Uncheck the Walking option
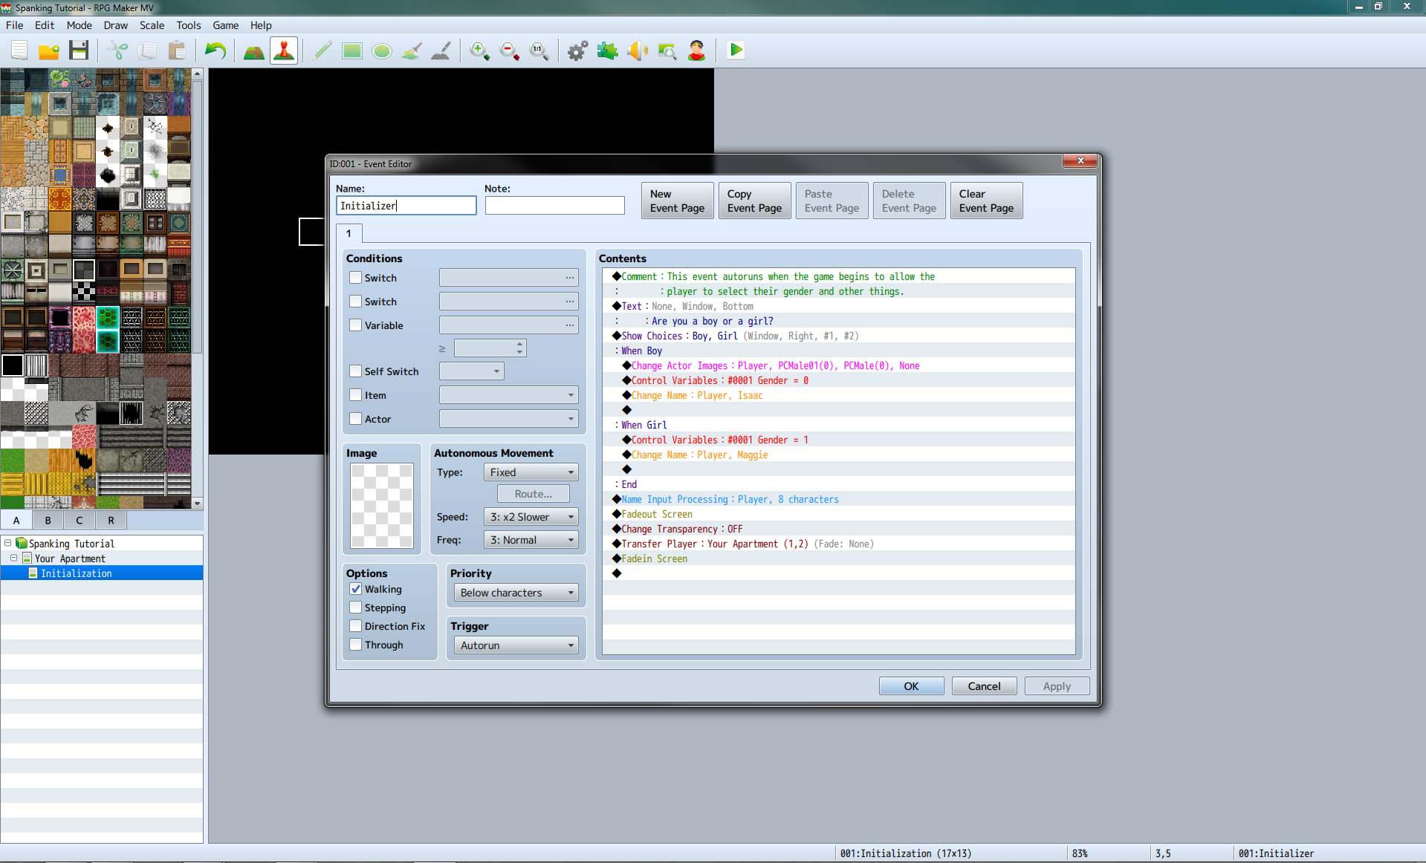 pos(356,589)
